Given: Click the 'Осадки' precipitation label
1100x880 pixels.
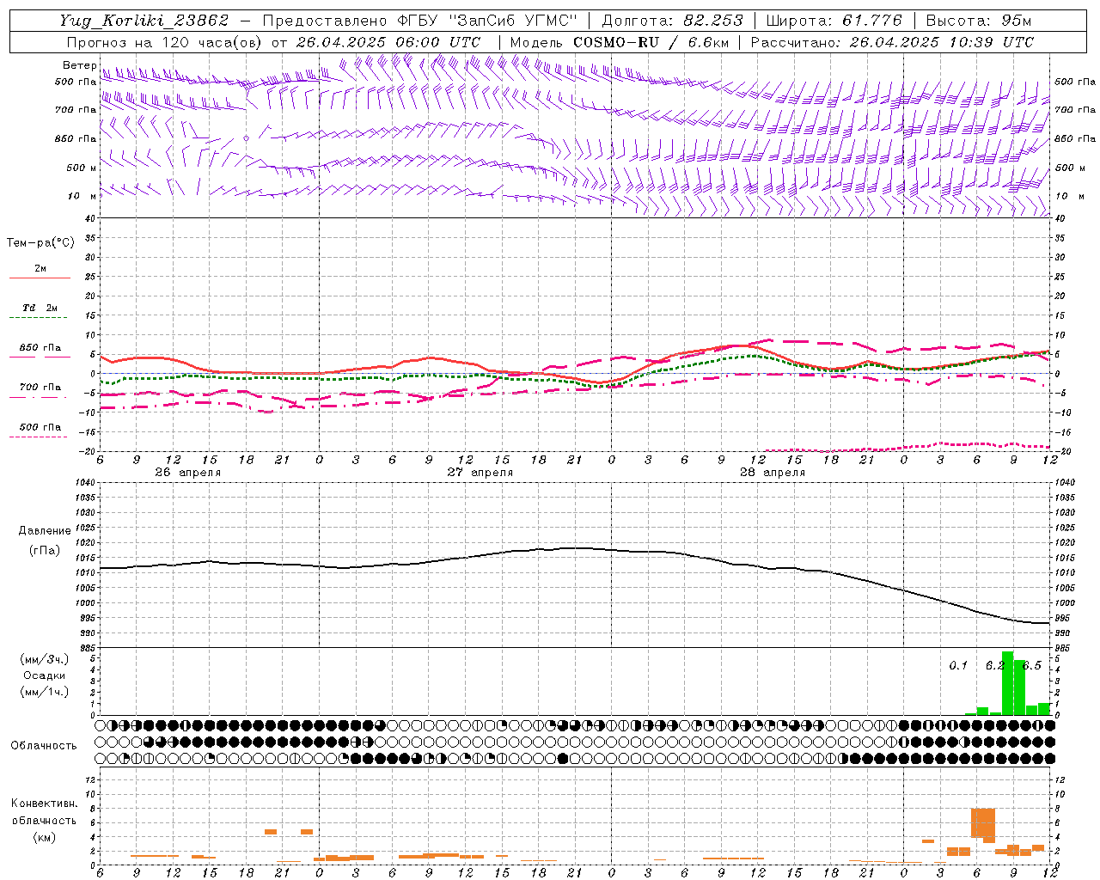Looking at the screenshot, I should 45,675.
